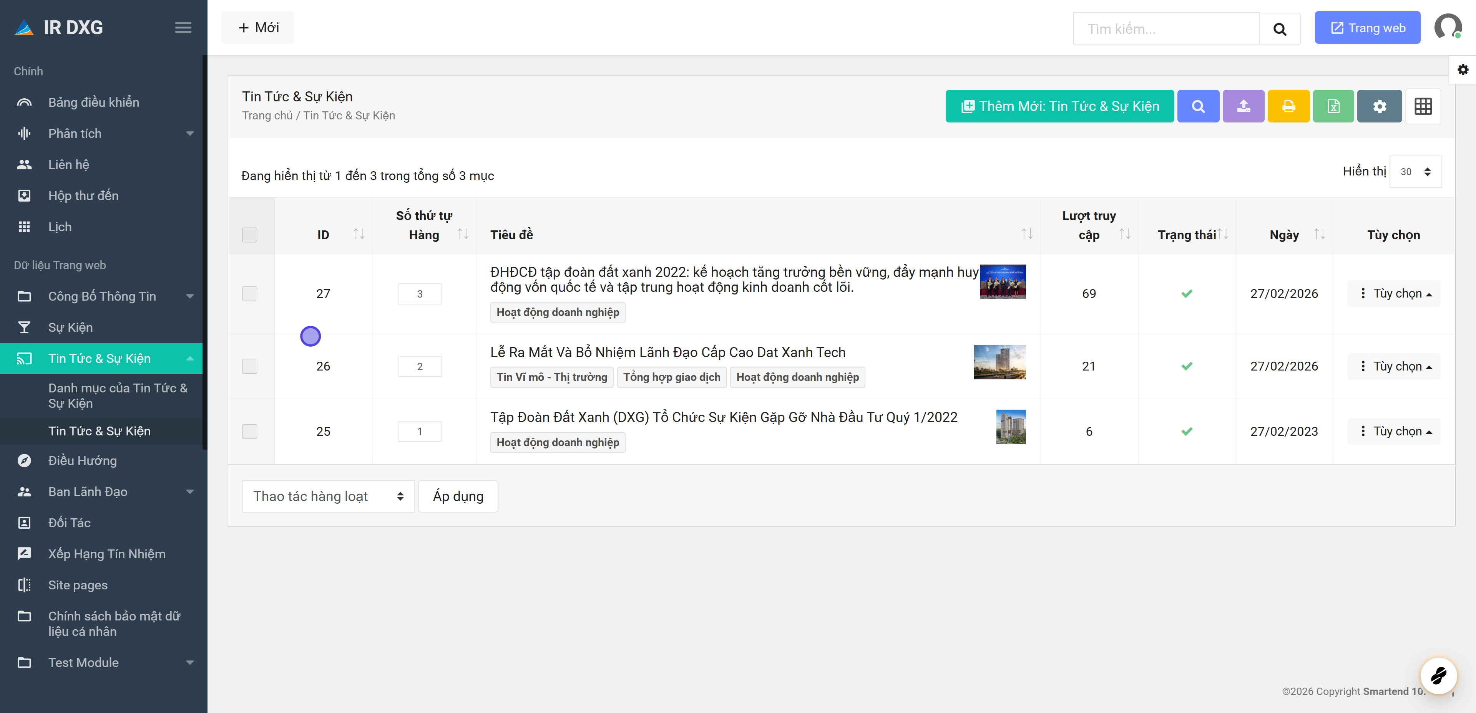Open Tùy chọn dropdown for ID 26
Image resolution: width=1476 pixels, height=713 pixels.
point(1394,367)
